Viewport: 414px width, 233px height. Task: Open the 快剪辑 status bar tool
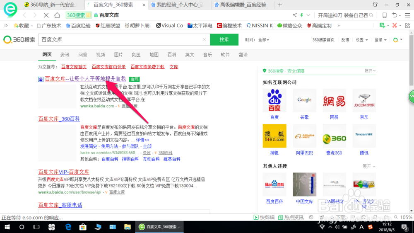point(264,217)
